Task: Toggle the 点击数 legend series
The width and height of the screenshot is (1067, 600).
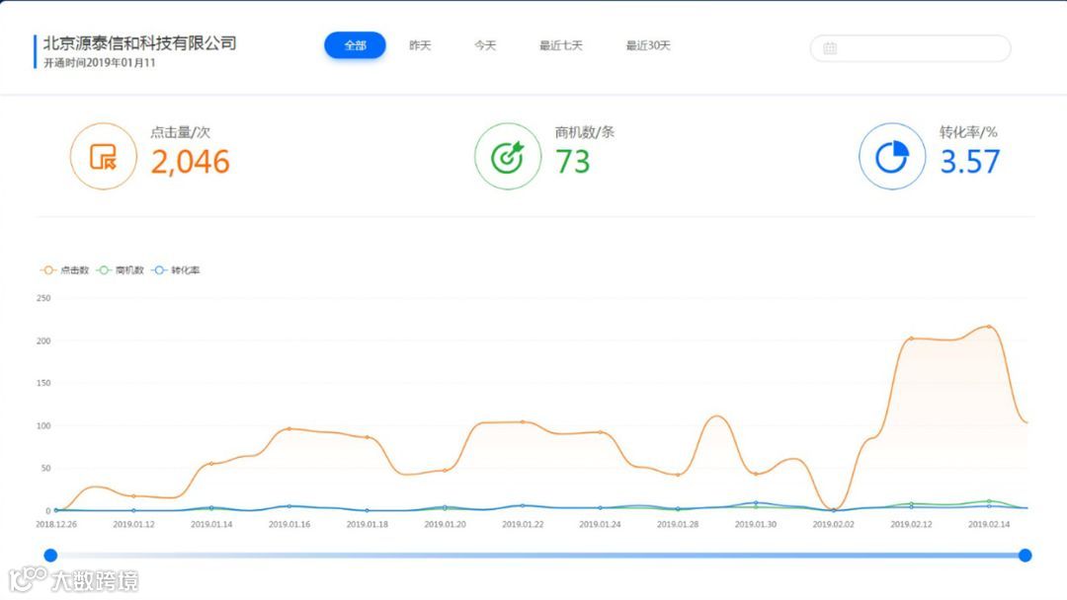Action: pos(64,270)
